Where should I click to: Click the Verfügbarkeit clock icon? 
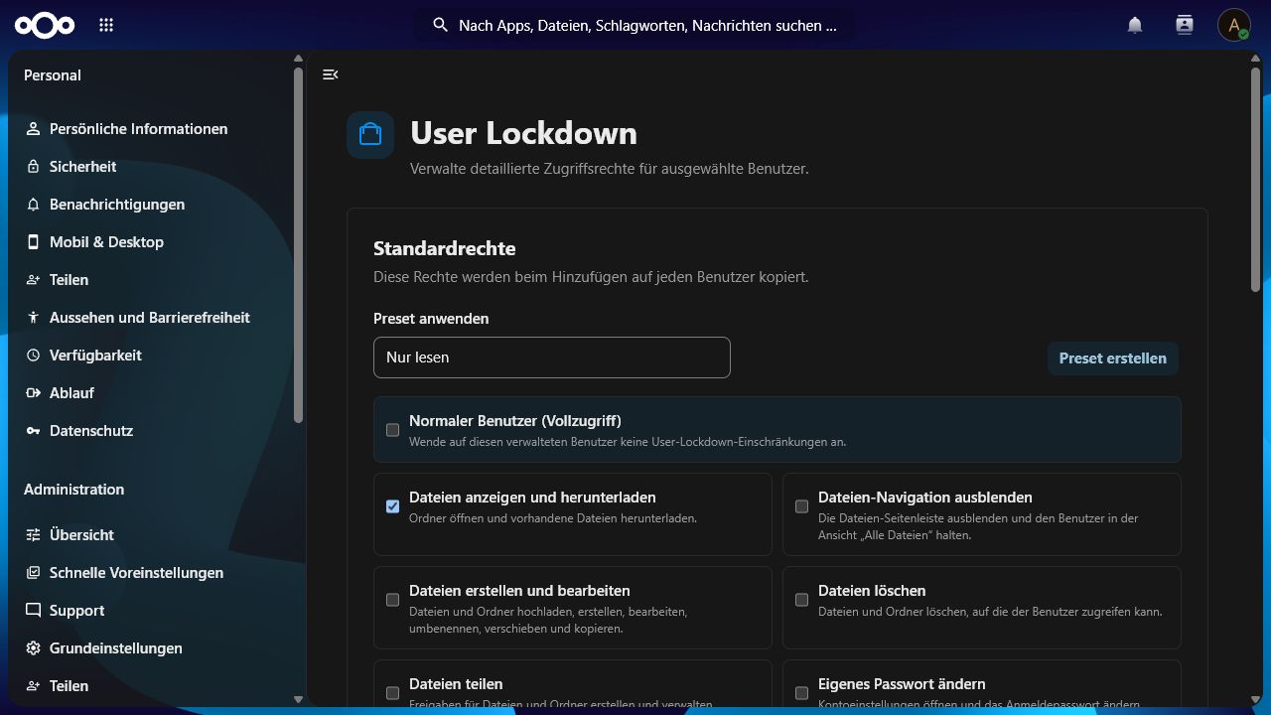(33, 356)
